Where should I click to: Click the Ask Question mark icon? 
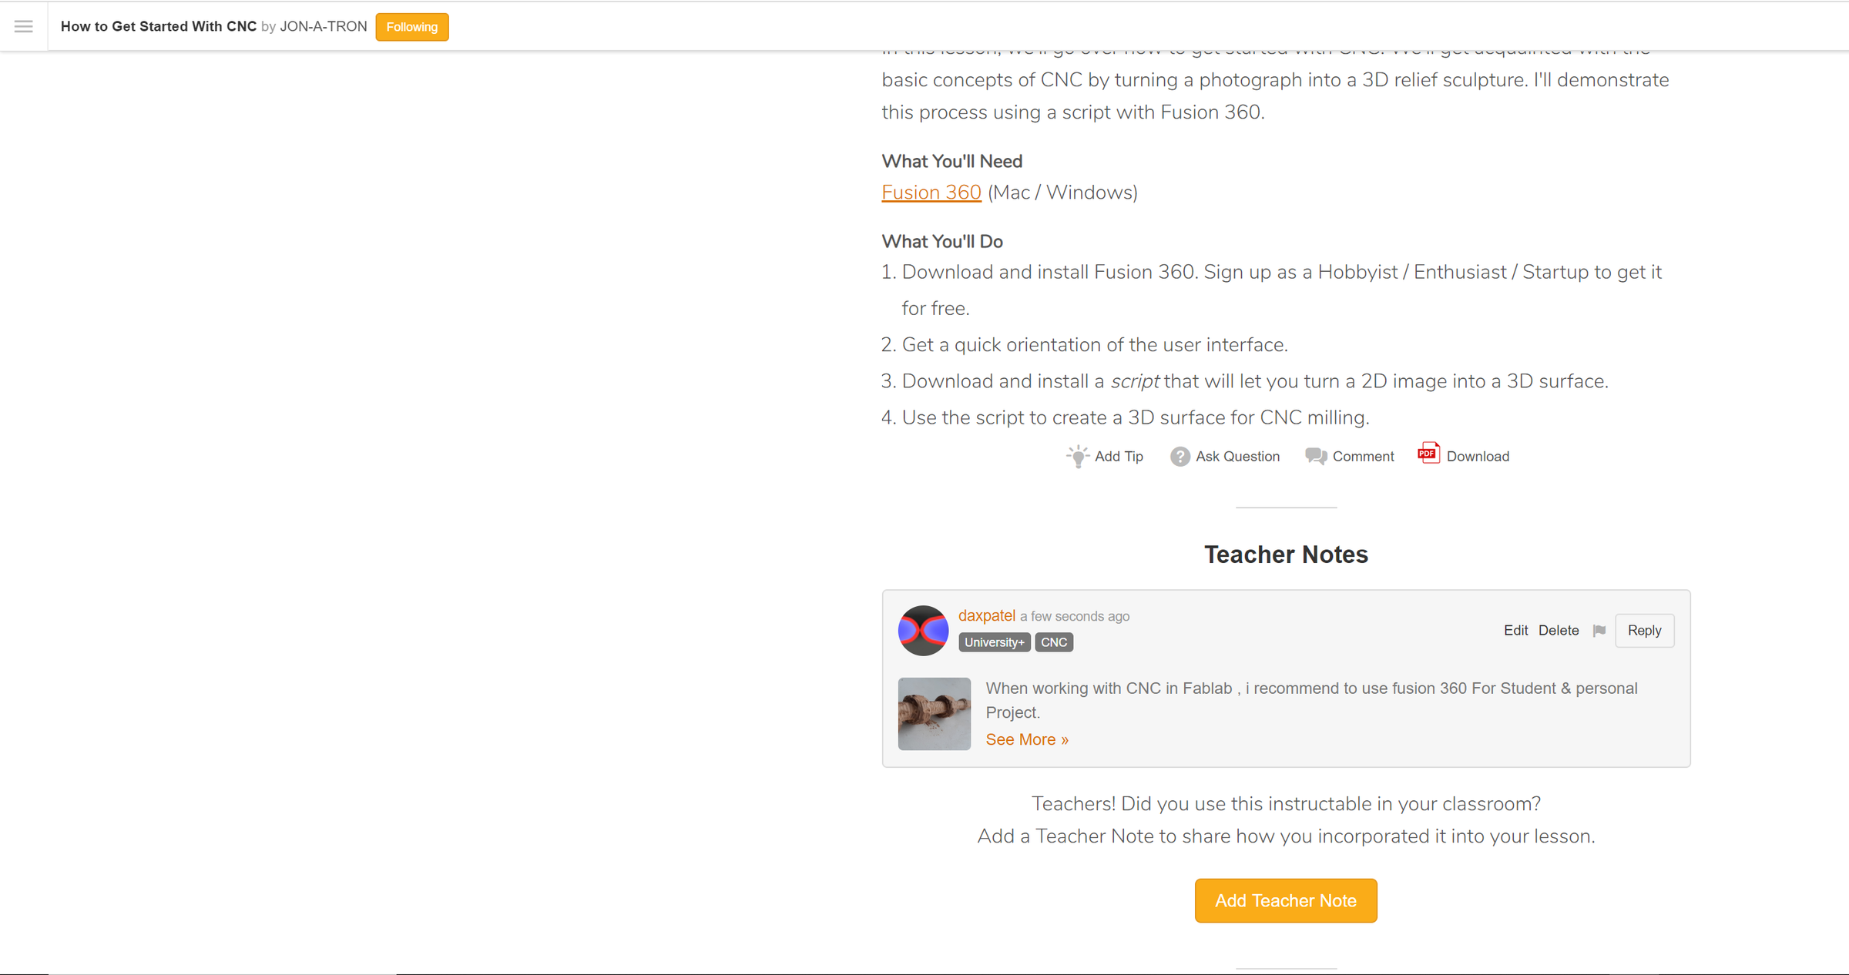click(1180, 457)
